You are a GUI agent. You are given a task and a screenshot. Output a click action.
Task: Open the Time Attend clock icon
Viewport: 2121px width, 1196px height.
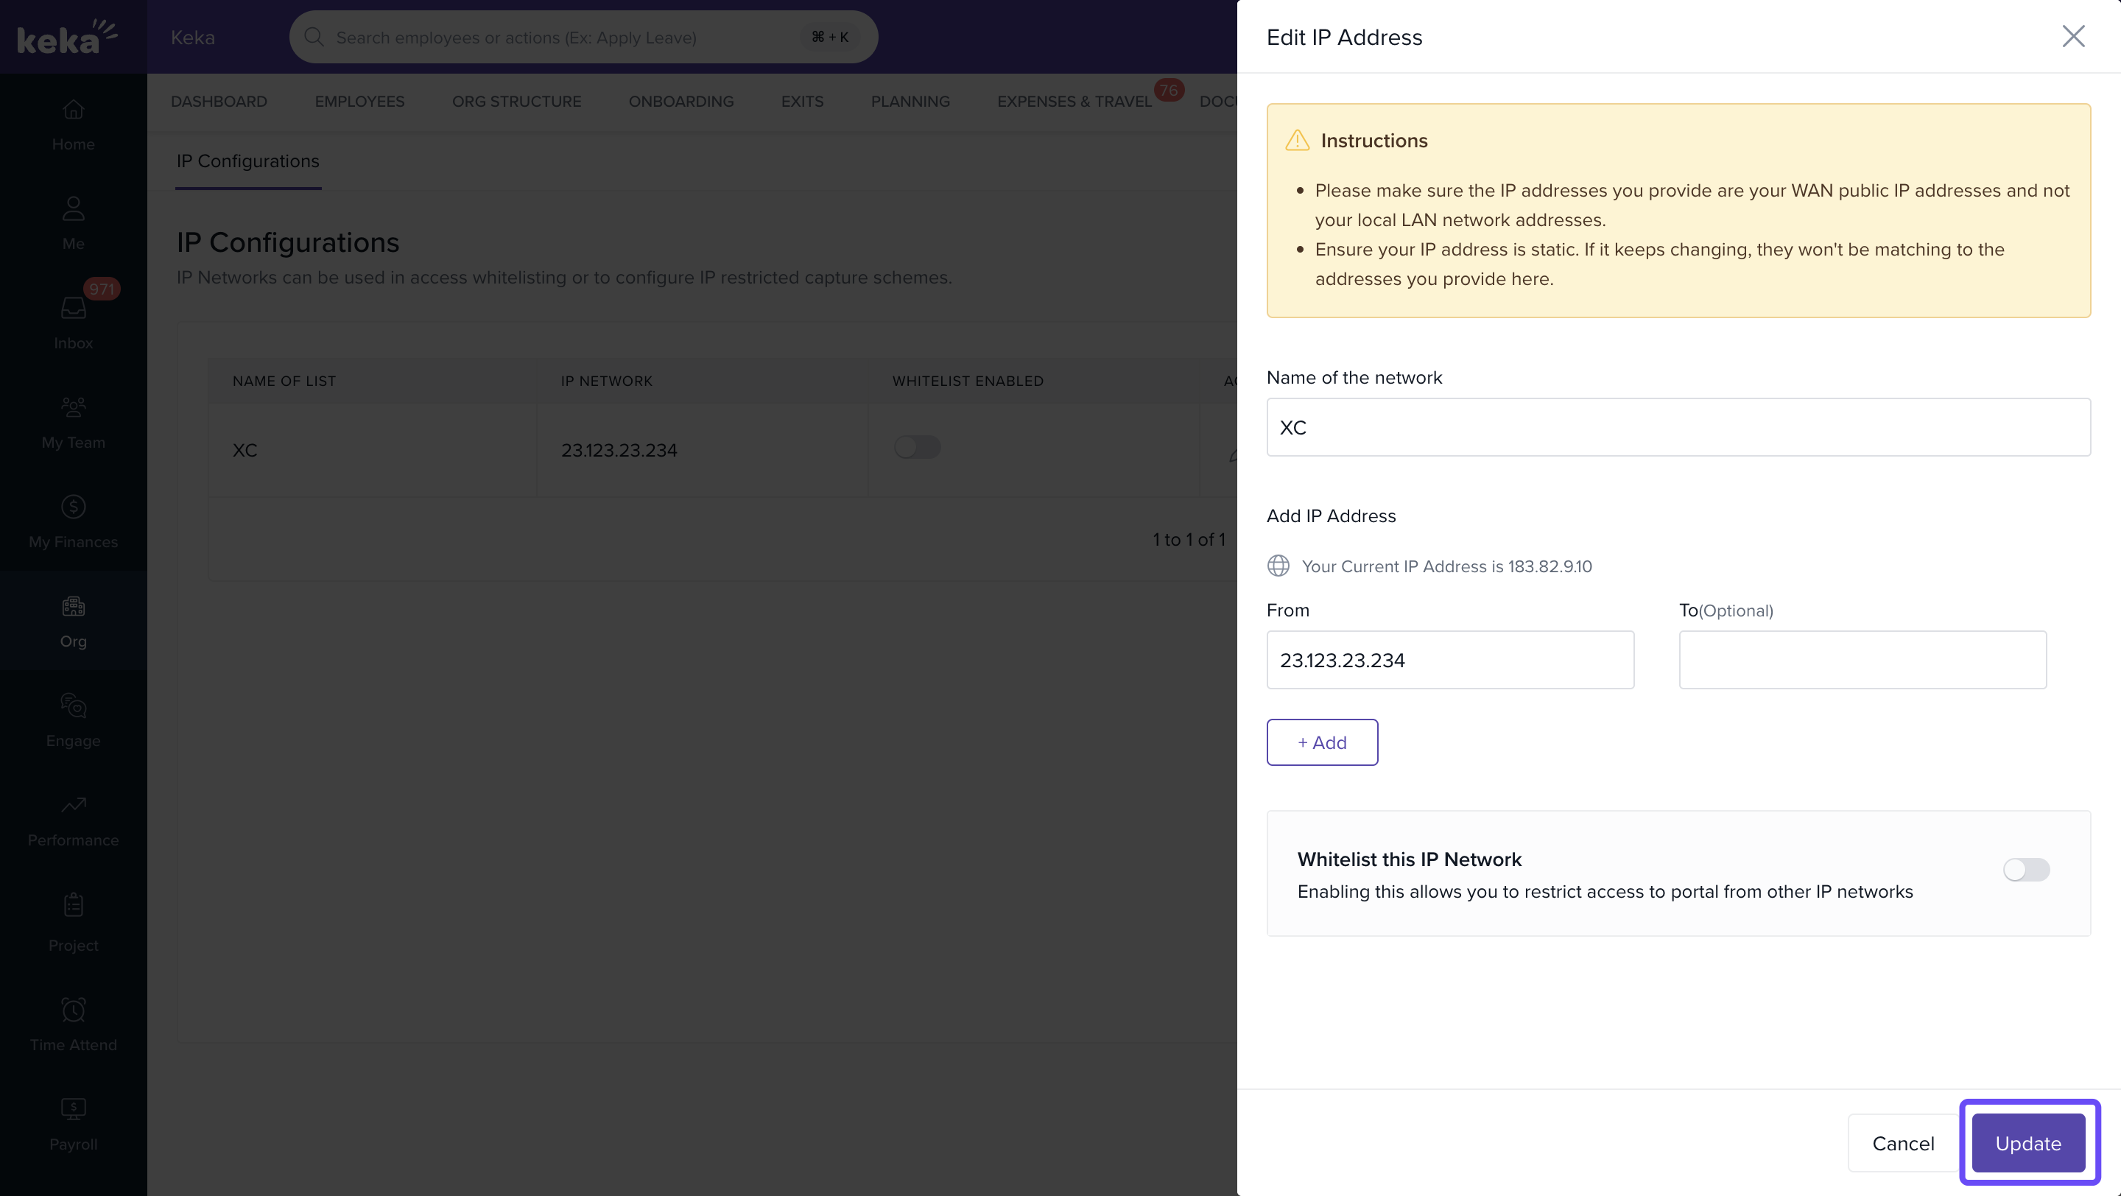[x=74, y=1010]
